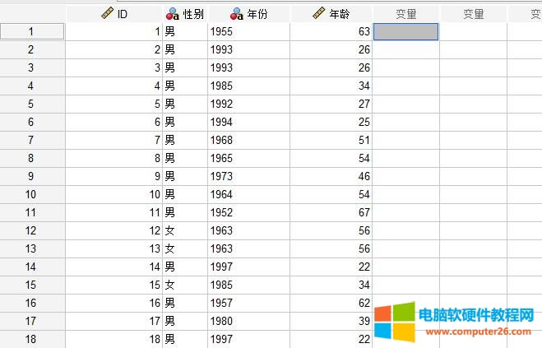Viewport: 542px width, 348px height.
Task: Select the age cell showing 63
Action: (x=331, y=31)
